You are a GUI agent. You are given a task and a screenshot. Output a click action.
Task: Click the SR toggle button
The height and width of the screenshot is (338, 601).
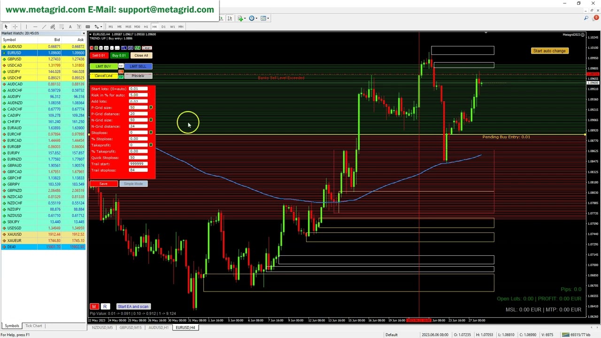pos(131,48)
